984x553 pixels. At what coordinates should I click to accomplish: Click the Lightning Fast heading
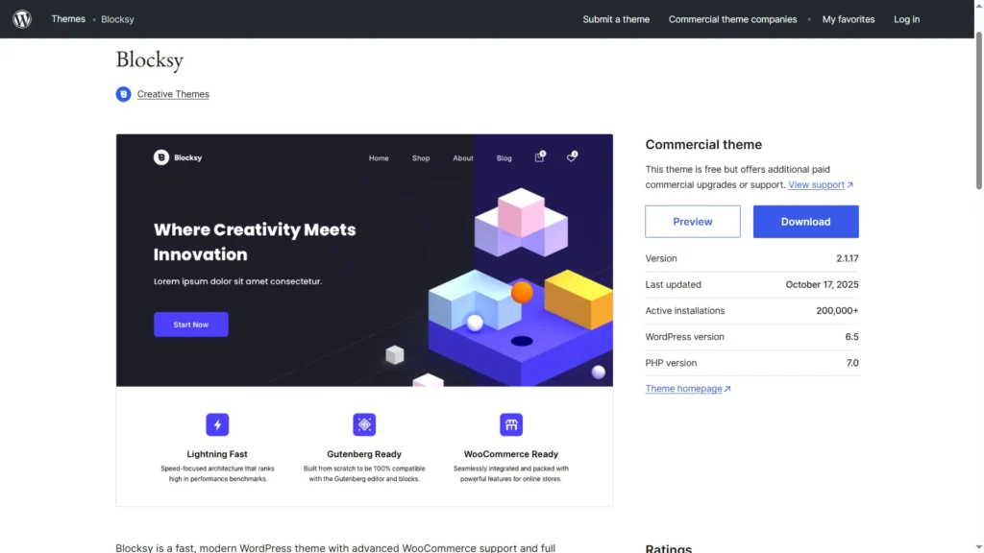click(217, 454)
